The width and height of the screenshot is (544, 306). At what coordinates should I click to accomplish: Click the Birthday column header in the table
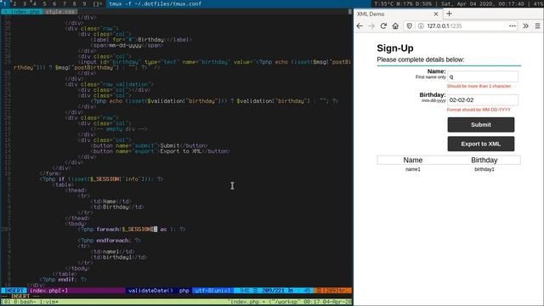(484, 160)
